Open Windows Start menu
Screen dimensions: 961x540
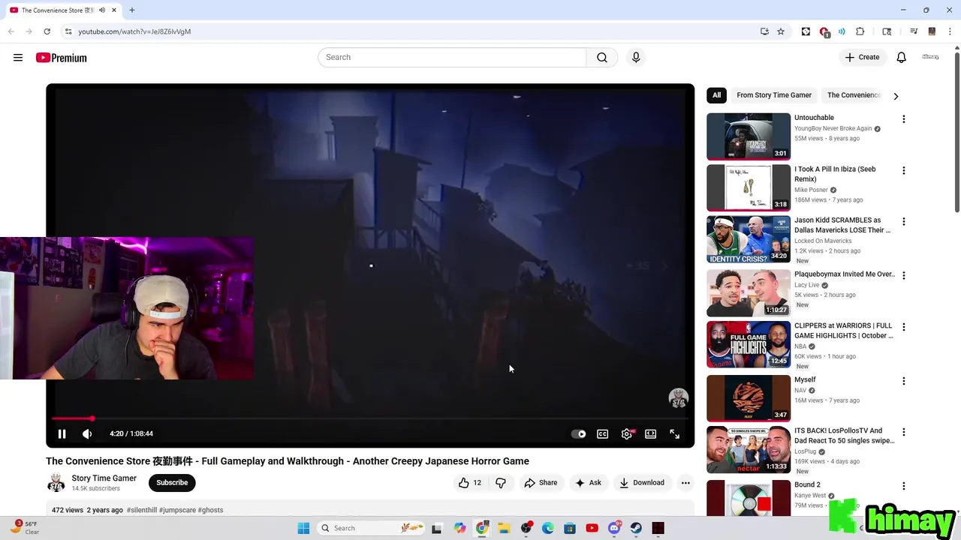pos(303,528)
